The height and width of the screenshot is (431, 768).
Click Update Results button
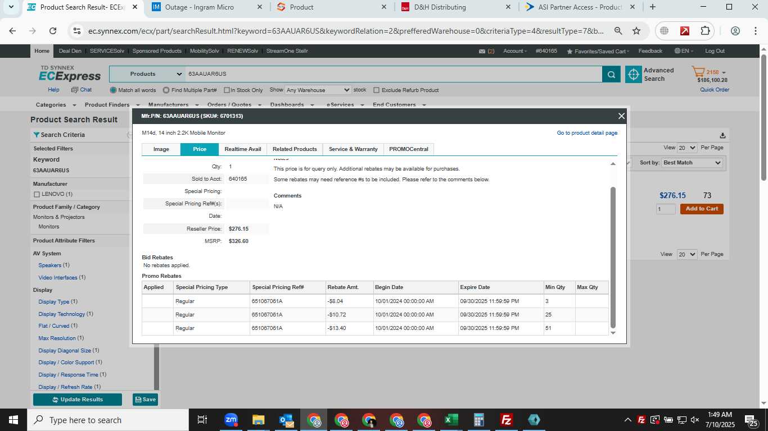(78, 400)
